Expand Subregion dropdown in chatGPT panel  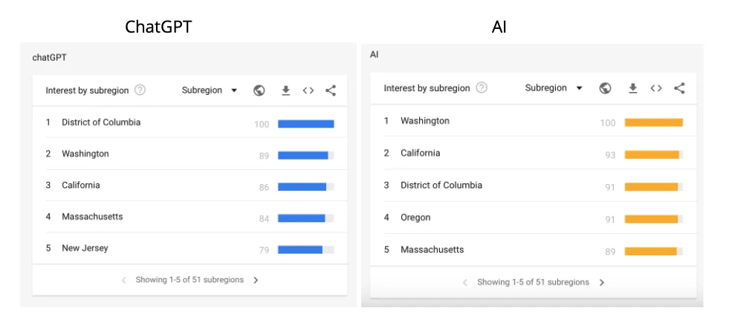tap(209, 91)
